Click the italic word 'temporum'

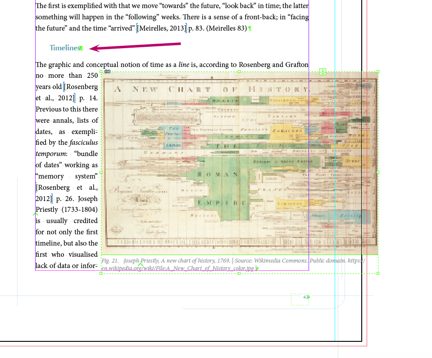[51, 154]
